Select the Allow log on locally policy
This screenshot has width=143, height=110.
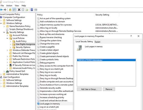[x=48, y=28]
